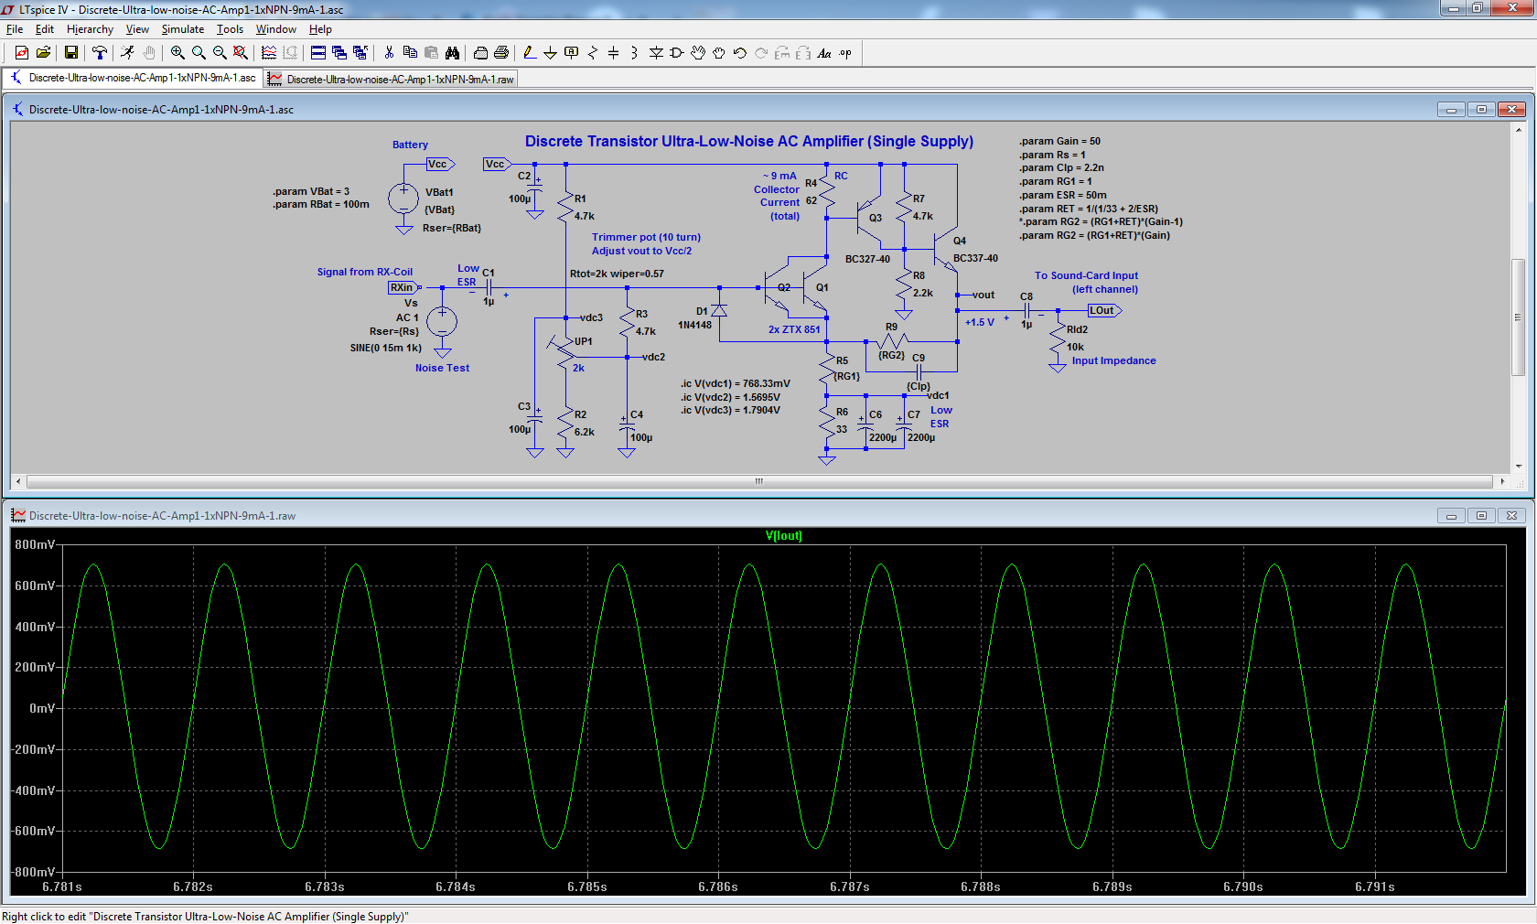Viewport: 1537px width, 924px height.
Task: Click the 'Rtot=2k wiper=0.57' pot text
Action: click(618, 274)
